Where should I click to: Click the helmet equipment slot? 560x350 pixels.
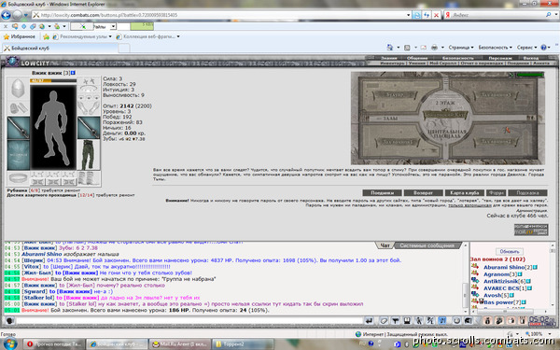[x=18, y=88]
